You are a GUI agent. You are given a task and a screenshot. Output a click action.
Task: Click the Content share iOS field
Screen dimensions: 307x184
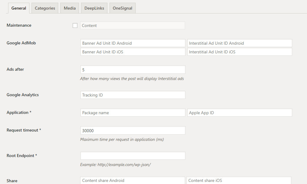[239, 180]
